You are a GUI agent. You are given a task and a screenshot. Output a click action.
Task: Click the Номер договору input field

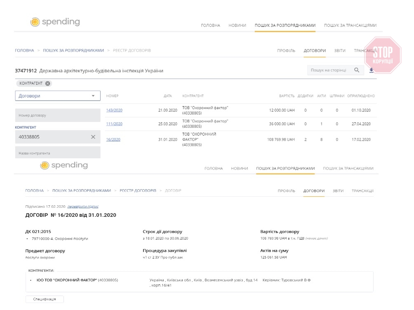point(58,115)
